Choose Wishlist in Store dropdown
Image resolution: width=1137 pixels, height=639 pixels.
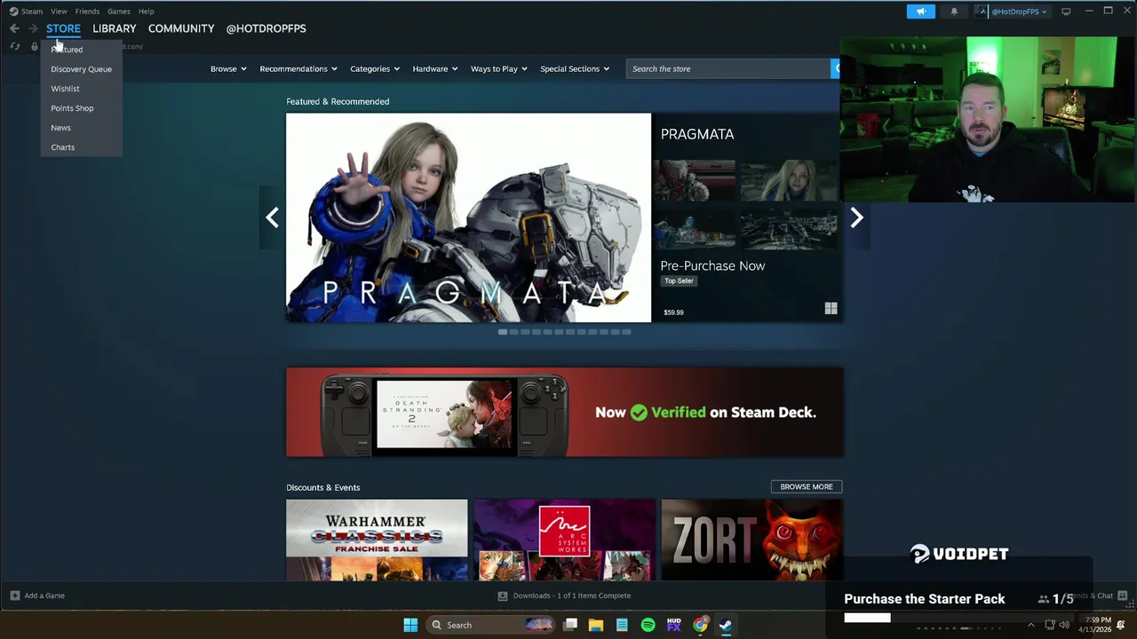point(81,89)
